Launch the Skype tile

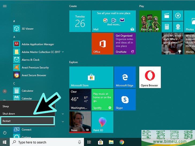[125, 100]
